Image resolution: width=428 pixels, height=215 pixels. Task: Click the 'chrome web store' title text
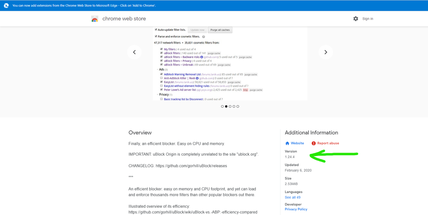tap(124, 18)
